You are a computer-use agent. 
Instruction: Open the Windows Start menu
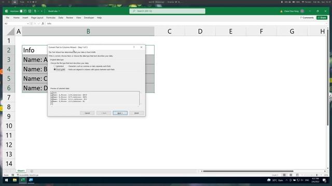(6, 180)
